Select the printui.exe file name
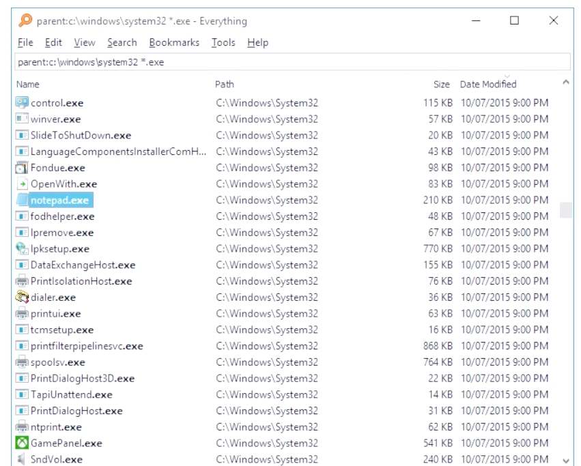This screenshot has height=466, width=581. (x=55, y=314)
